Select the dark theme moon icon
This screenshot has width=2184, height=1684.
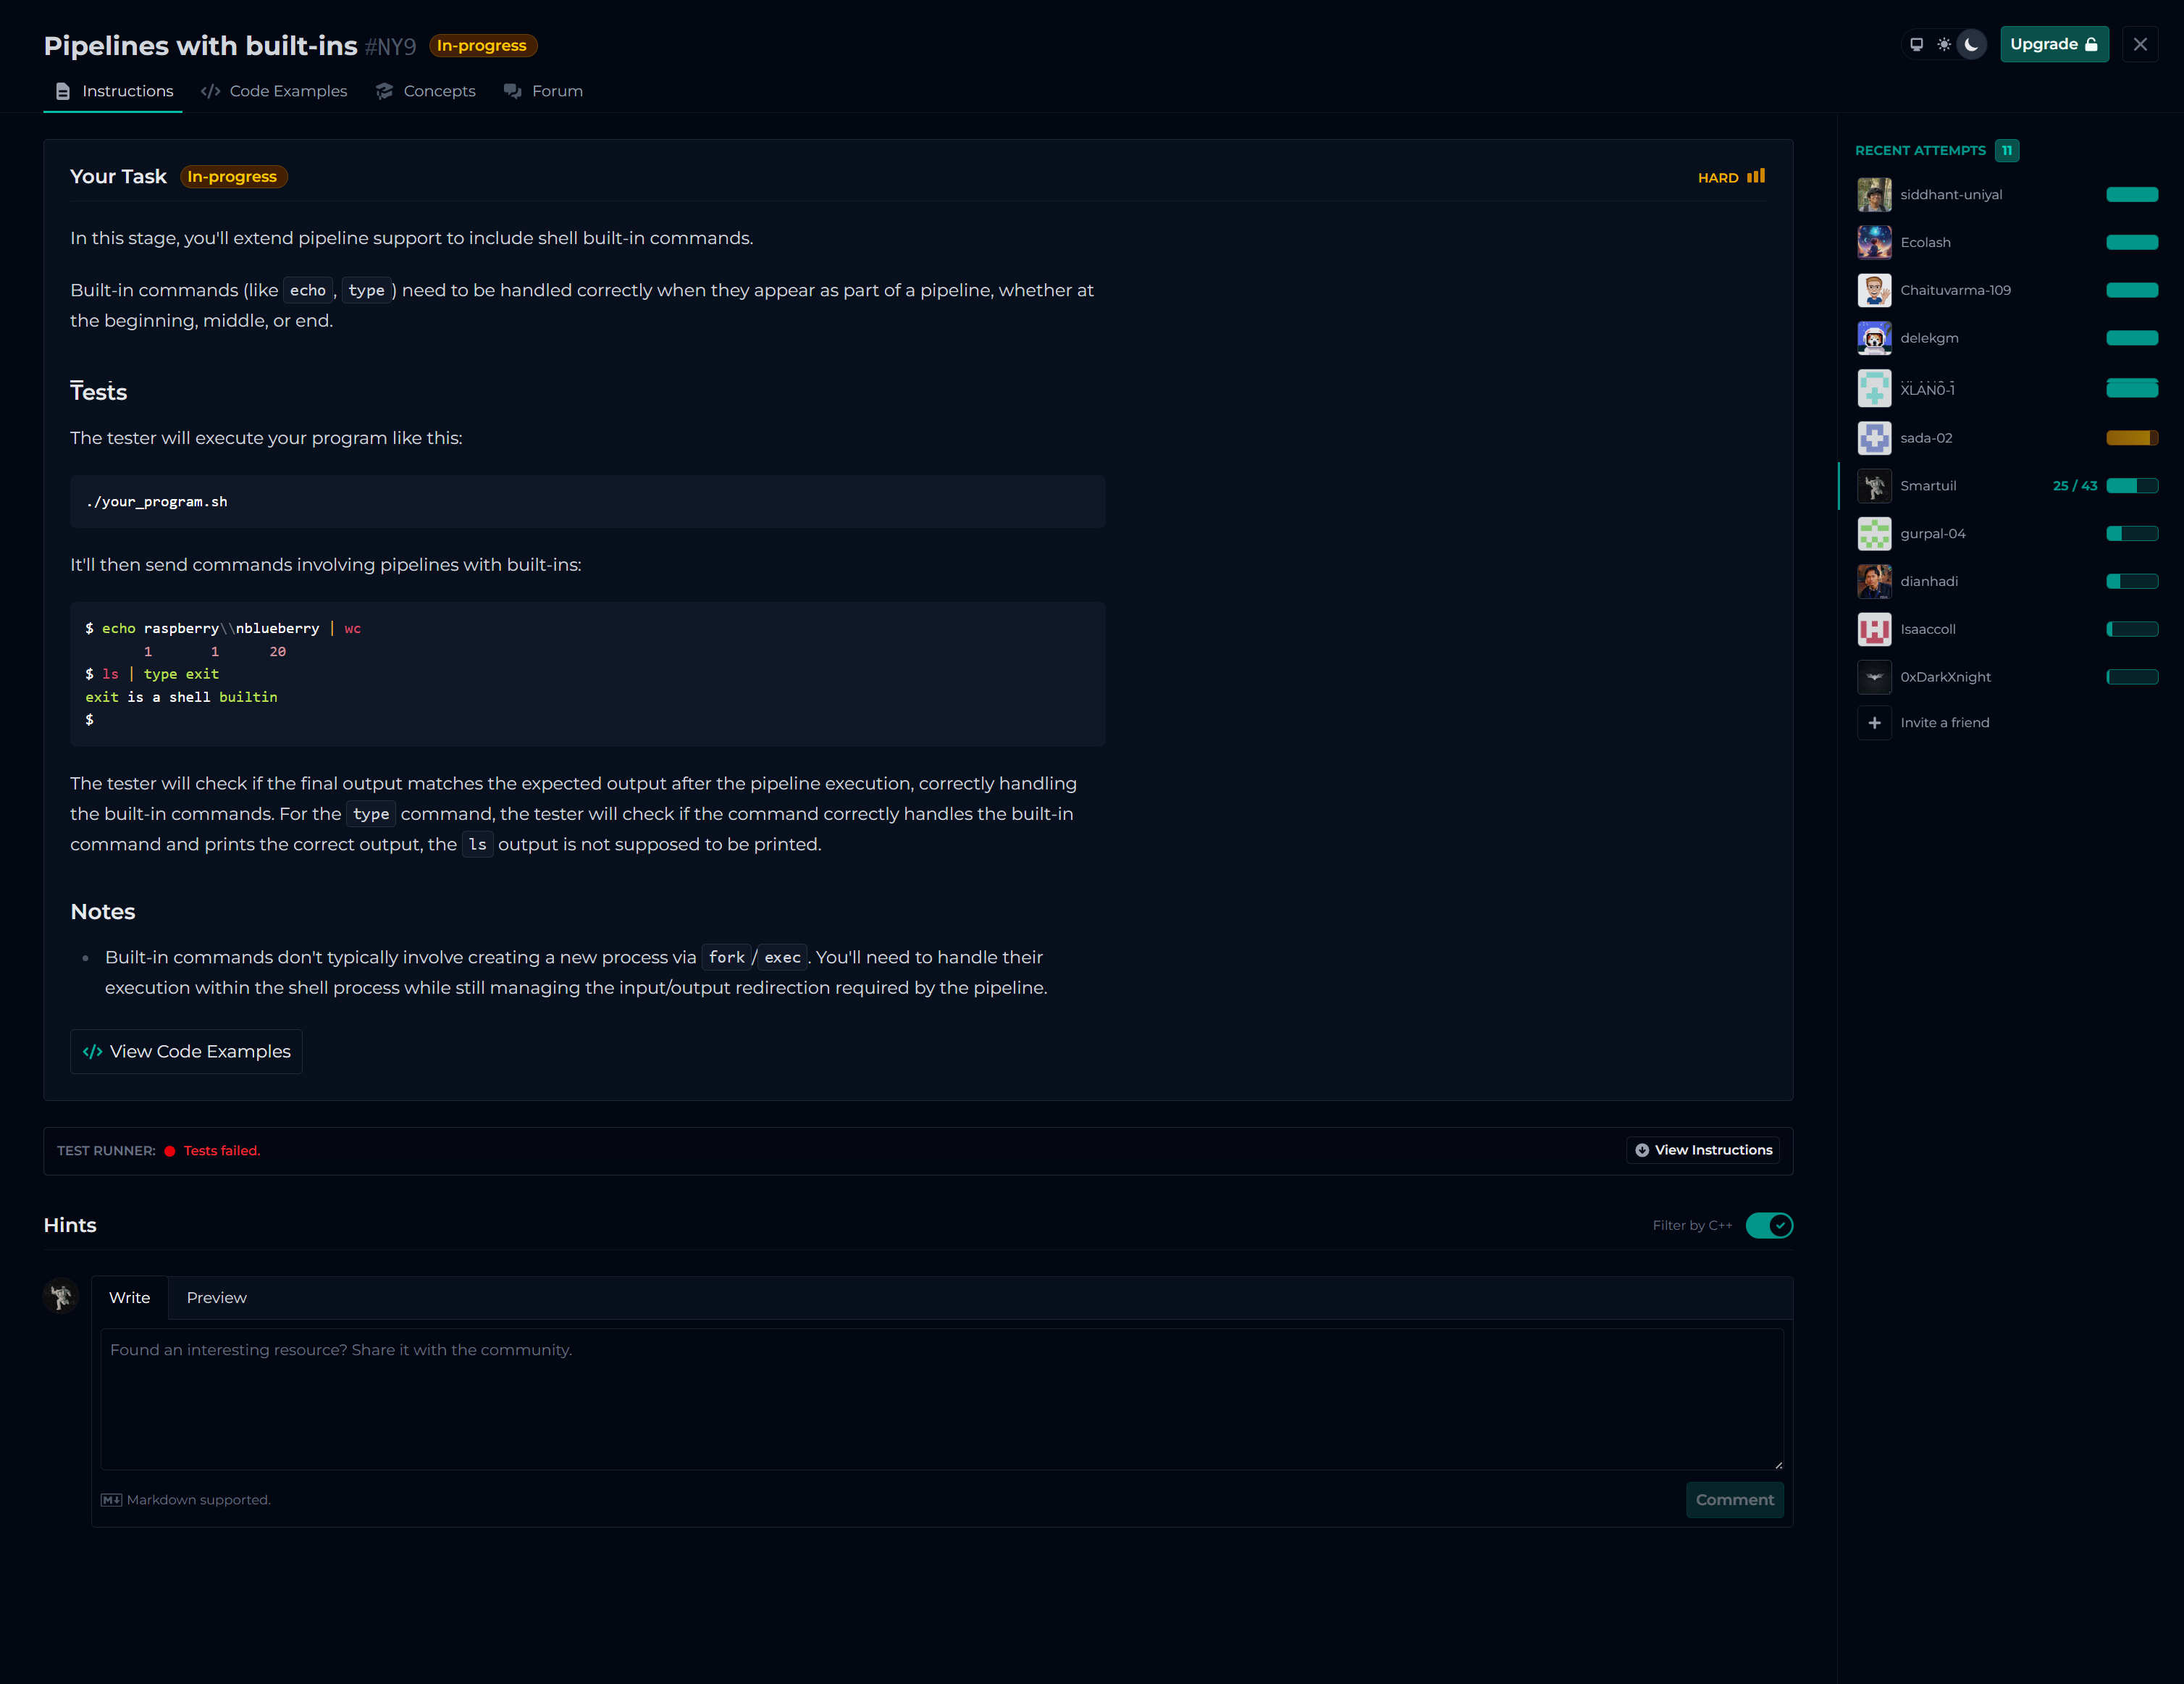tap(1971, 44)
